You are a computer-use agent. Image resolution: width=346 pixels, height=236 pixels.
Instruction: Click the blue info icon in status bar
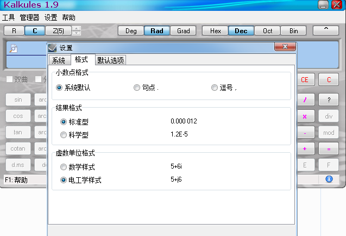pos(329,179)
